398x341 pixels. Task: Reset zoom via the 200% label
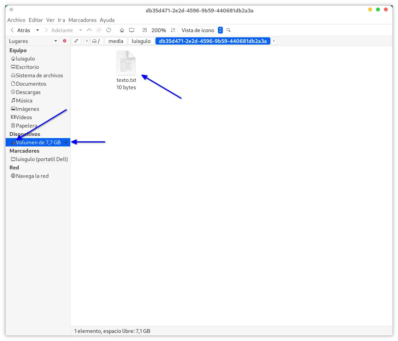159,30
